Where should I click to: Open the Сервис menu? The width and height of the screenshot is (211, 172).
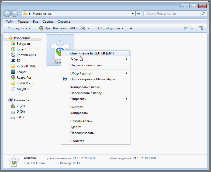click(x=48, y=22)
